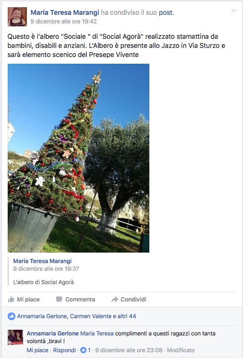
Task: Click the 9 dicembre 19:42 timestamp
Action: click(x=63, y=22)
